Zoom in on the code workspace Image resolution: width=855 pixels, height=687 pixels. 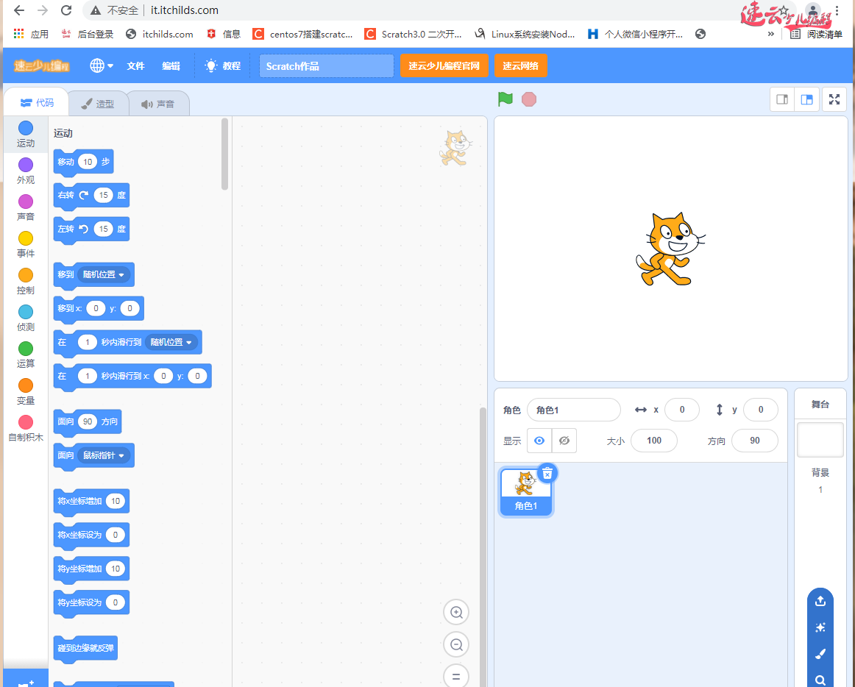point(456,613)
